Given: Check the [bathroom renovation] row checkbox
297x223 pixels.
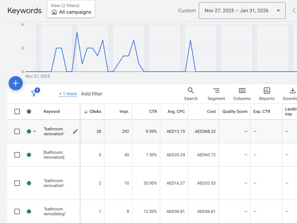Looking at the screenshot, I should [17, 155].
